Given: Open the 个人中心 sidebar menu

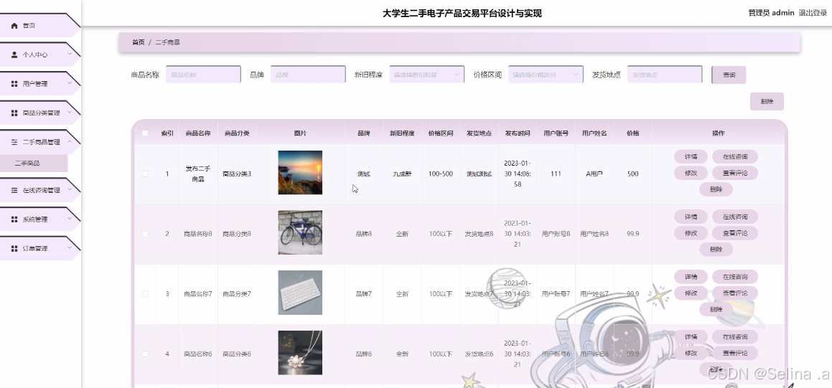Looking at the screenshot, I should pos(39,55).
